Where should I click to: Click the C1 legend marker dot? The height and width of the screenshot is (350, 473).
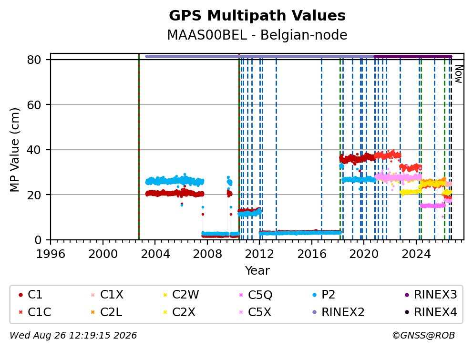click(21, 295)
